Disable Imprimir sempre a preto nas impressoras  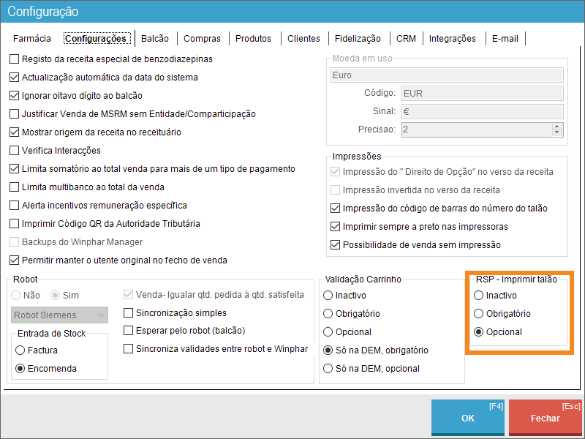pyautogui.click(x=336, y=227)
